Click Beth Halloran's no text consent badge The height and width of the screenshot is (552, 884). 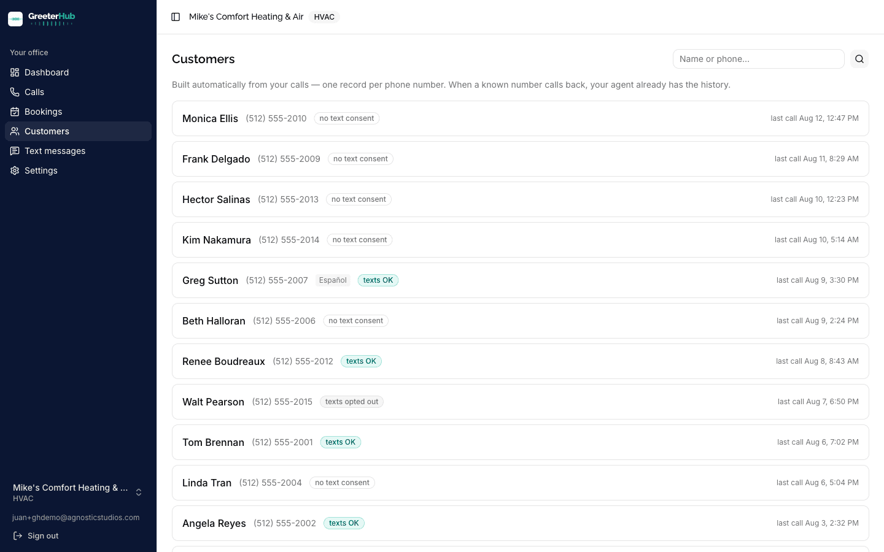[x=355, y=321]
